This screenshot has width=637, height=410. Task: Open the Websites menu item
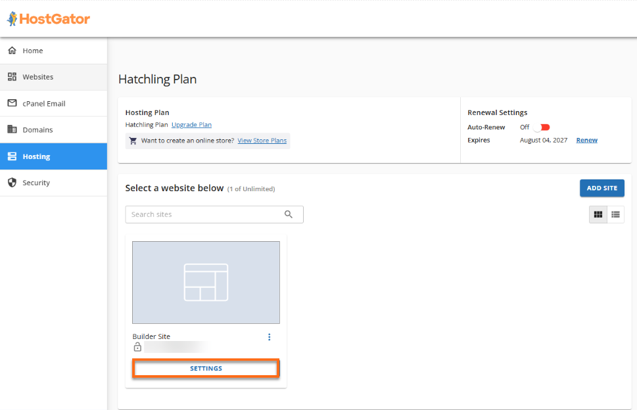click(x=38, y=77)
